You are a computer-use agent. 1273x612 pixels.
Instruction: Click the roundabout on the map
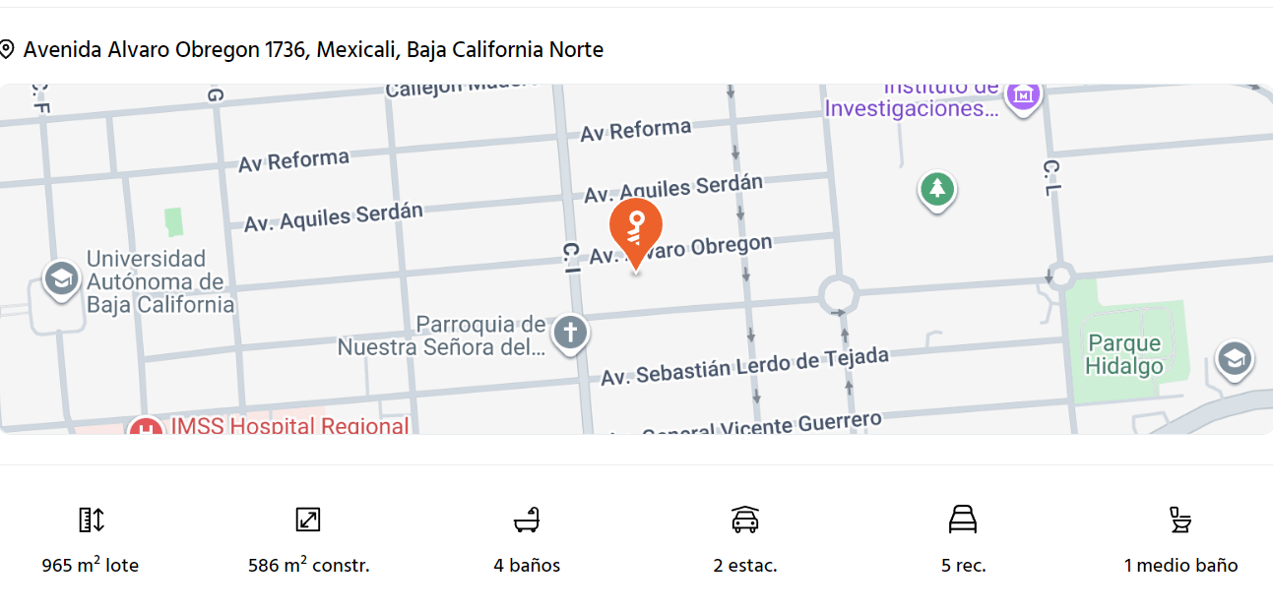pyautogui.click(x=838, y=293)
